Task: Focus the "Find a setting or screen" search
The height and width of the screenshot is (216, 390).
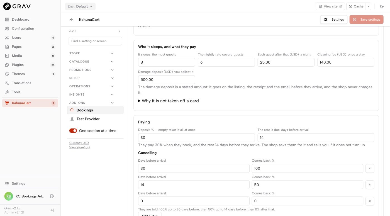Action: click(x=95, y=41)
